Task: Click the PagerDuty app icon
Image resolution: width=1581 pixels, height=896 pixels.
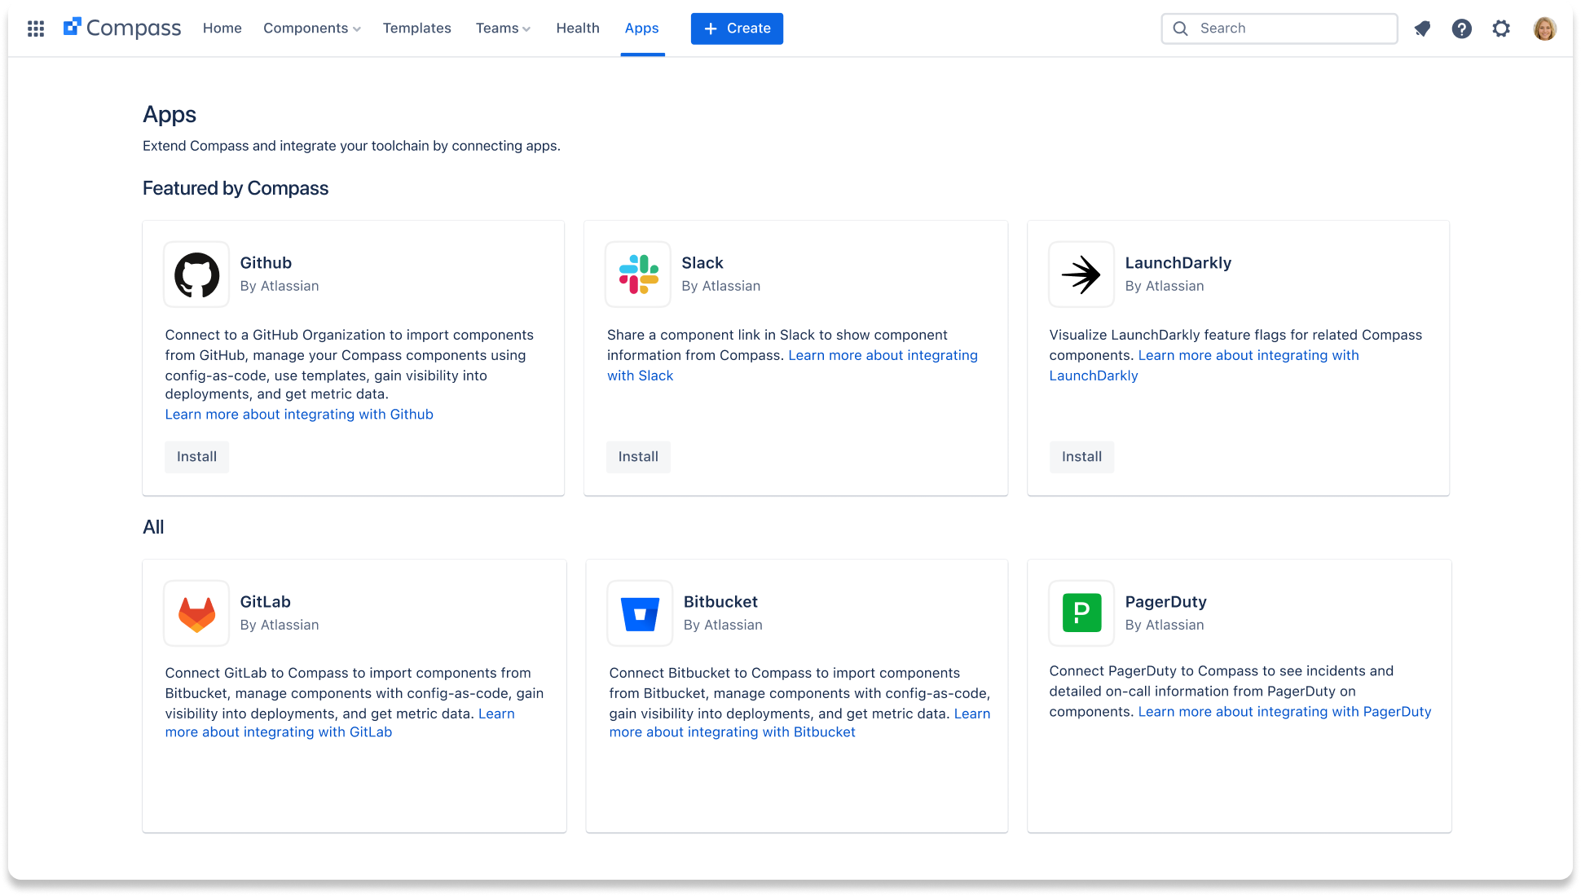Action: (x=1081, y=613)
